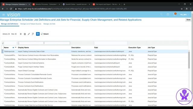Click the Description column header
The height and width of the screenshot is (109, 193).
(76, 48)
